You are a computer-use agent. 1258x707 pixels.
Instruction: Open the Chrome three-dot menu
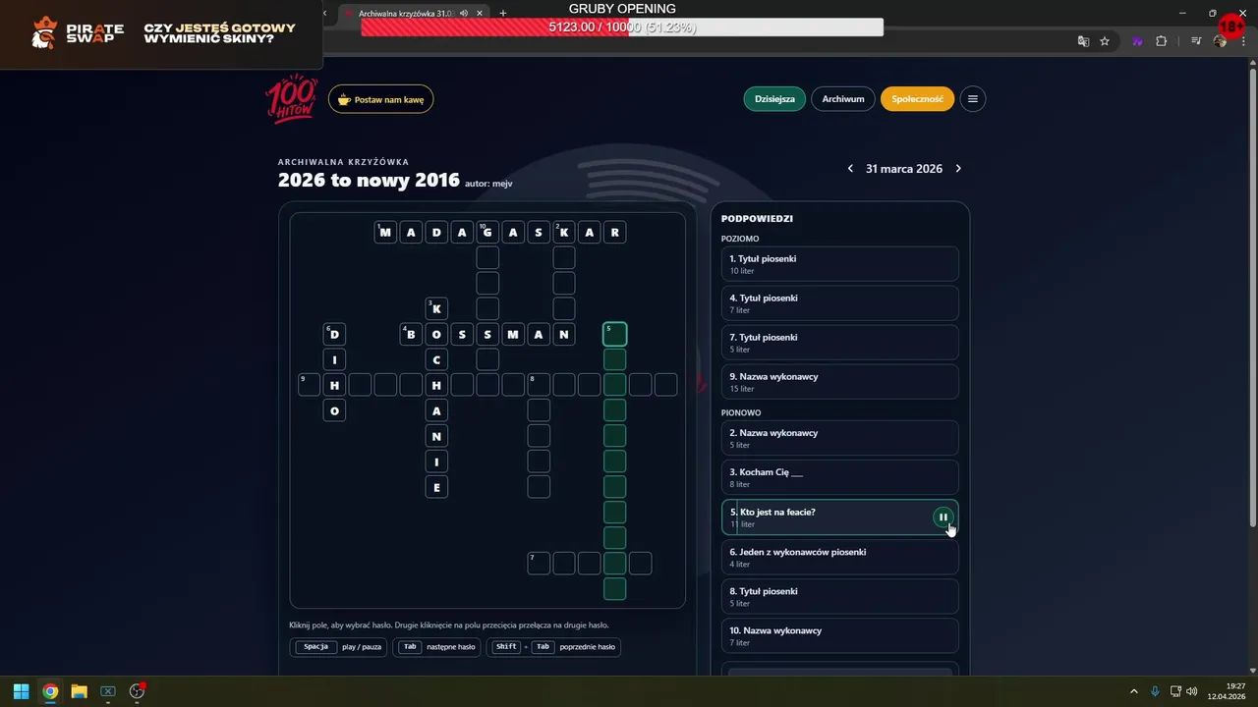click(x=1241, y=41)
